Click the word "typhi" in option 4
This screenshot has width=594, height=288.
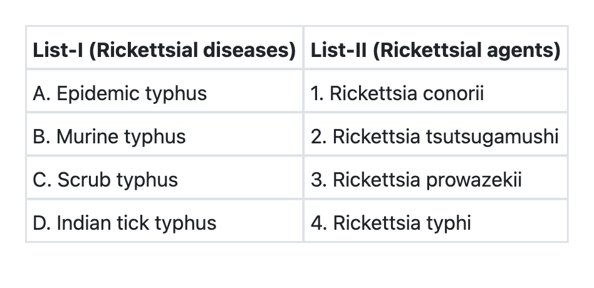pyautogui.click(x=449, y=223)
